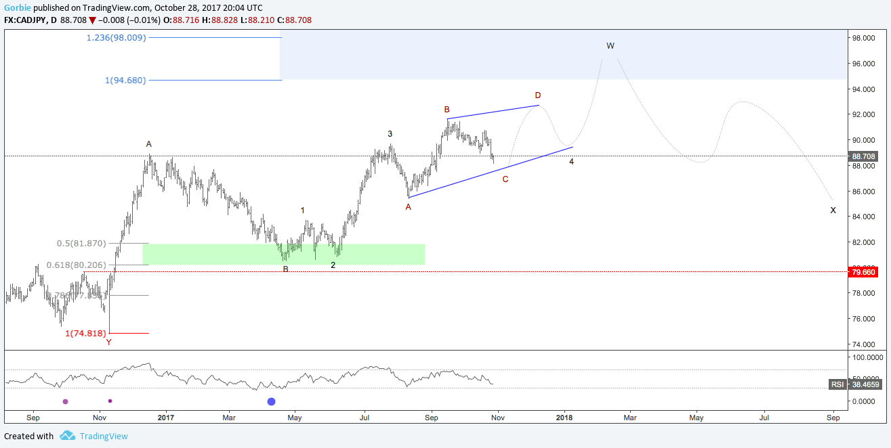Select the 0.618(80.206) retracement label
Viewport: 891px width, 448px height.
pos(76,265)
